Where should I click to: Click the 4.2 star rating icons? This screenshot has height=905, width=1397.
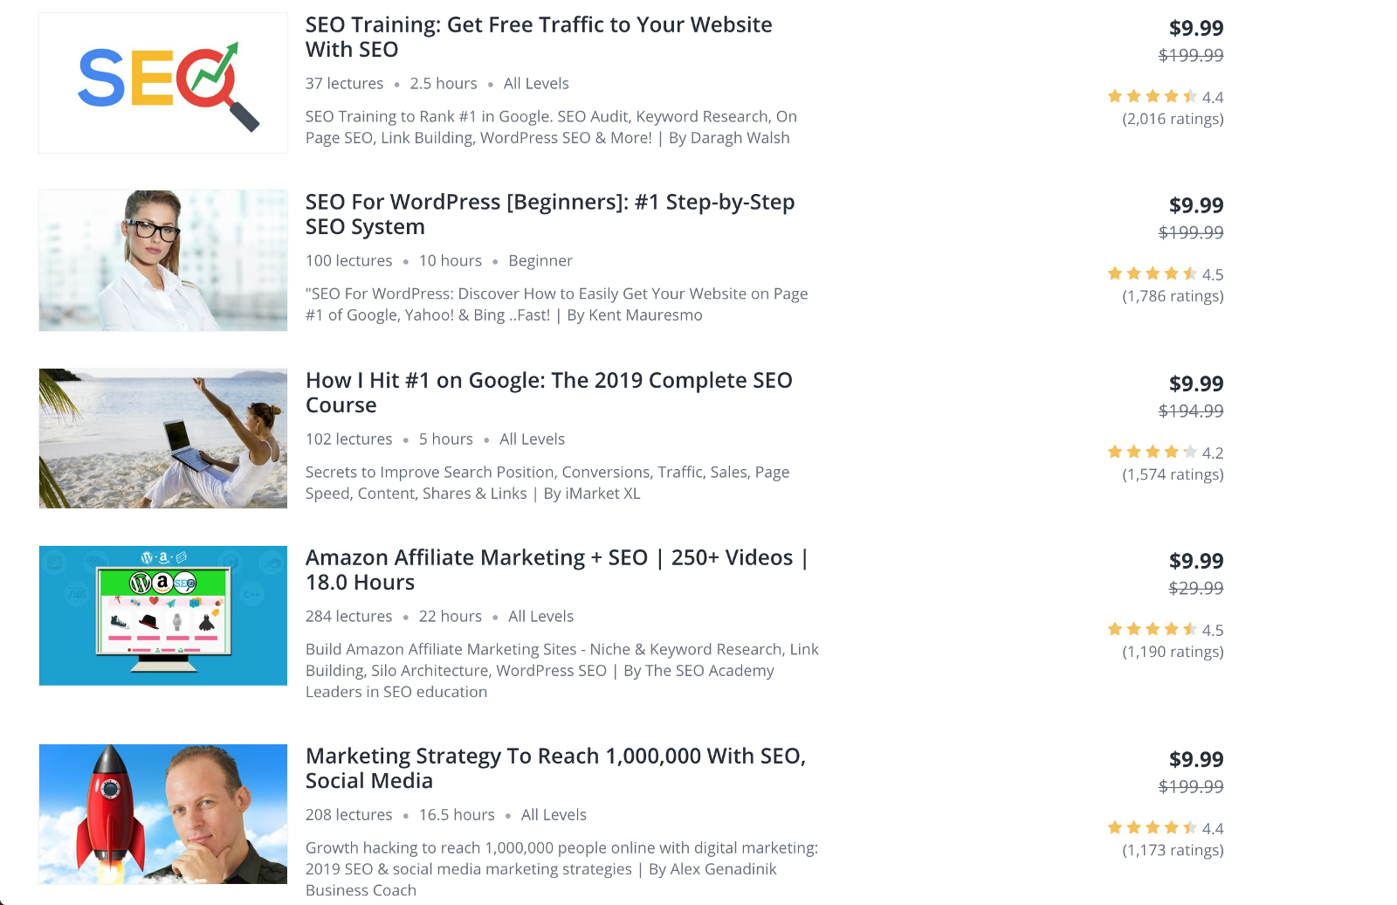[1153, 452]
